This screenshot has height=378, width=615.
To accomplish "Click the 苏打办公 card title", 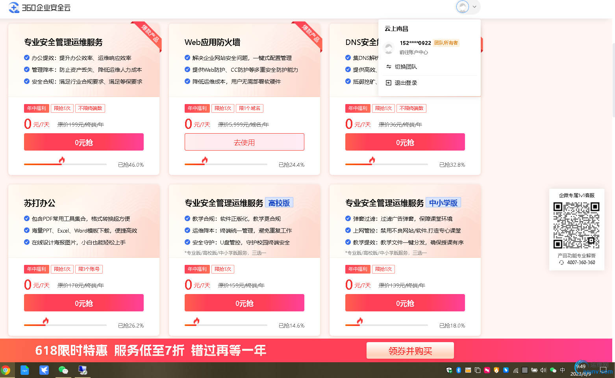I will 40,203.
